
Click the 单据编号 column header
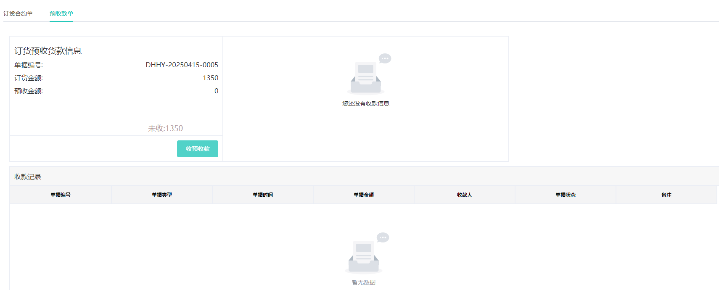tap(61, 195)
